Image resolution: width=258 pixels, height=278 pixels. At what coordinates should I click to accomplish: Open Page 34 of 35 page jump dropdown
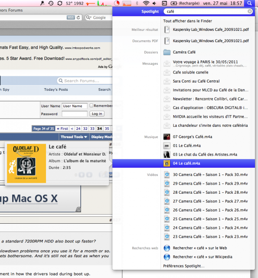tap(43, 129)
